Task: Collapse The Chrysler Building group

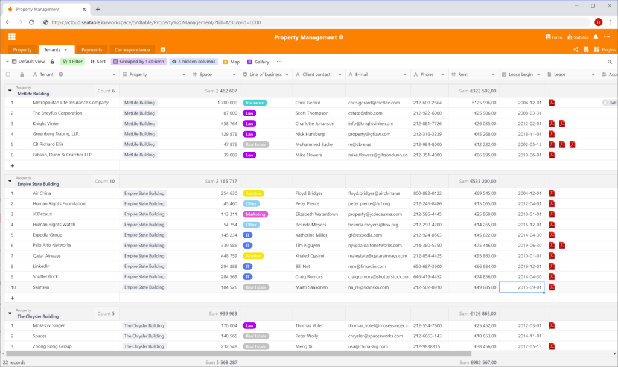Action: [x=10, y=313]
